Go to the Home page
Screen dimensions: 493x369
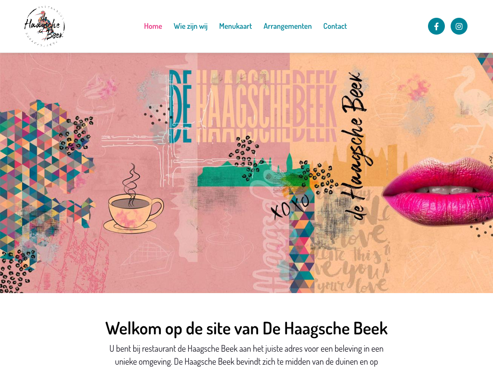tap(153, 26)
